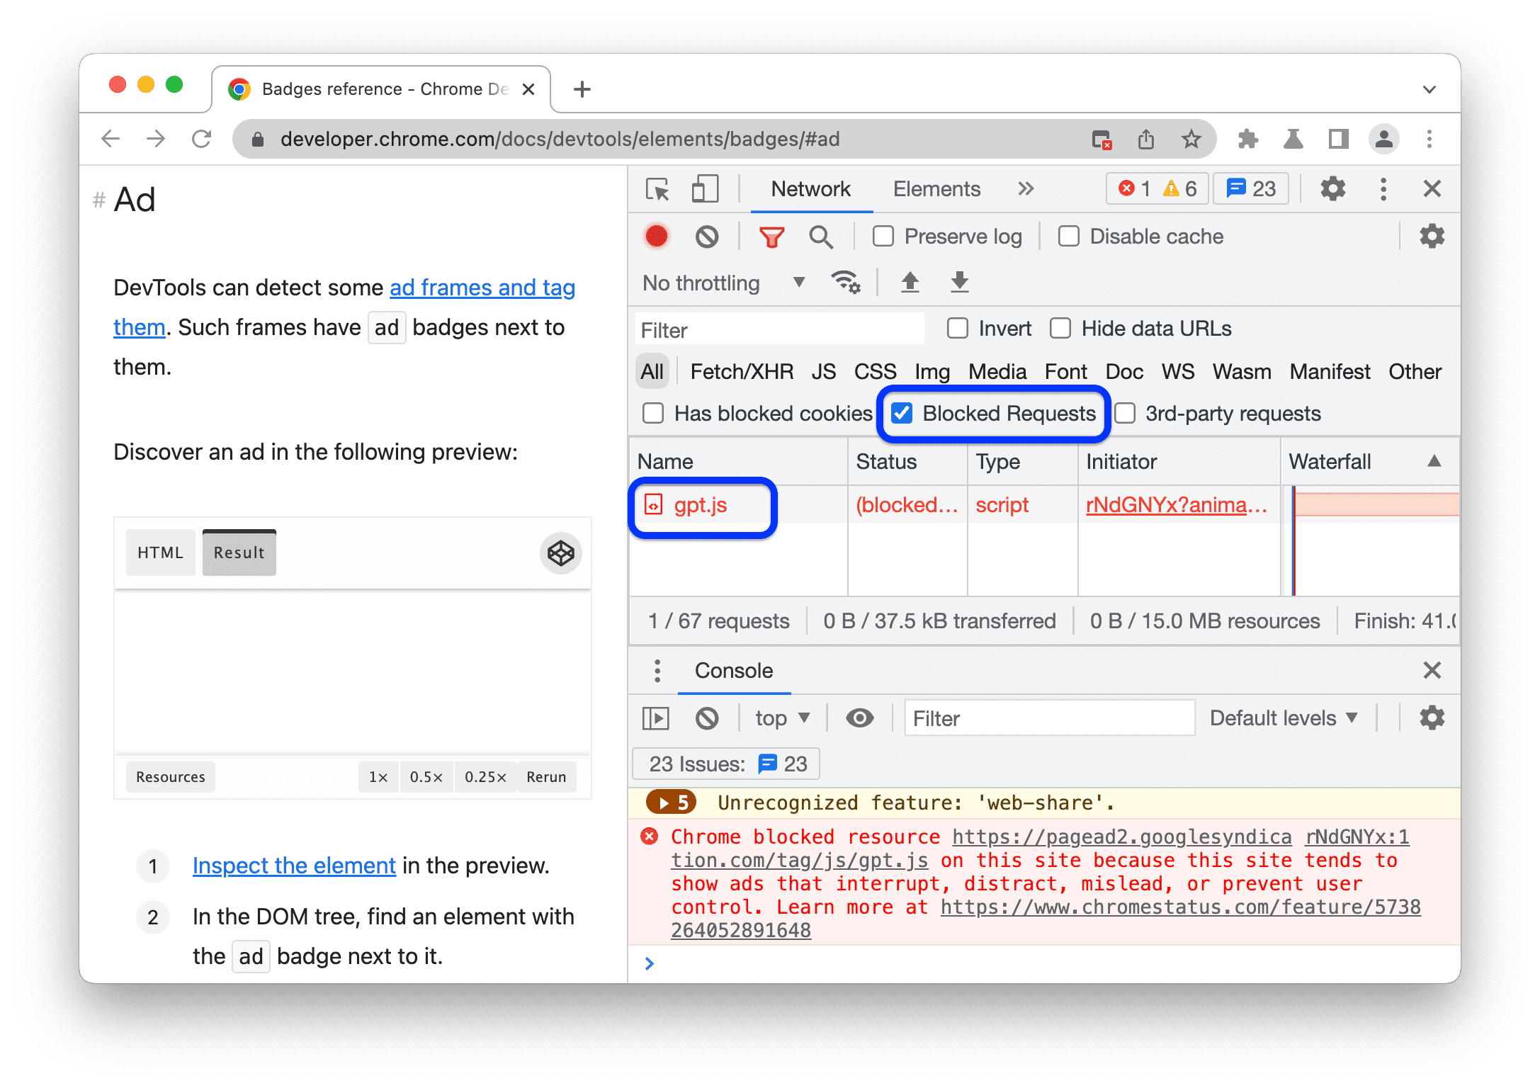The image size is (1540, 1088).
Task: Expand the top frame selector dropdown
Action: [782, 718]
